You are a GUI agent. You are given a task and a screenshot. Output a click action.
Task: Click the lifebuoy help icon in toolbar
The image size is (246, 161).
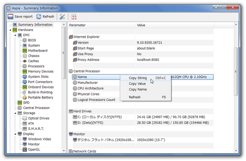pos(74,17)
